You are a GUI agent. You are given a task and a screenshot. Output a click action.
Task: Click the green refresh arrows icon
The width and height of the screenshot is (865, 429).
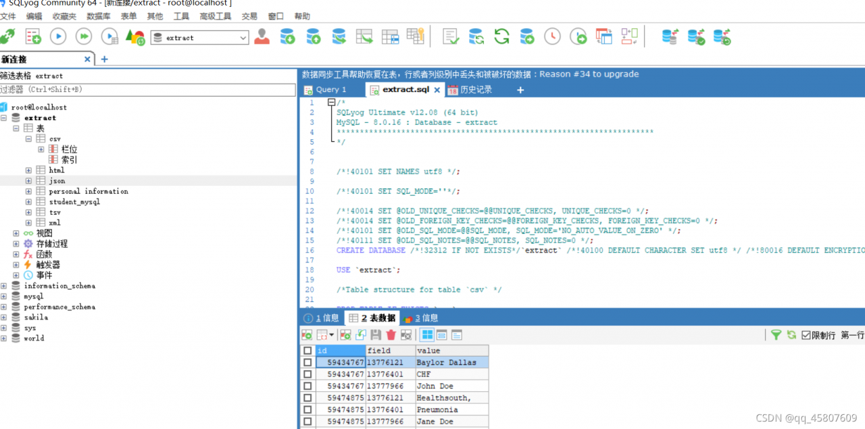coord(501,36)
